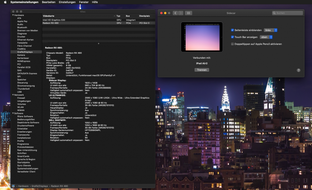Select Parallel-SCSI in the sidebar
Screen dimensions: 312x190
click(x=24, y=67)
